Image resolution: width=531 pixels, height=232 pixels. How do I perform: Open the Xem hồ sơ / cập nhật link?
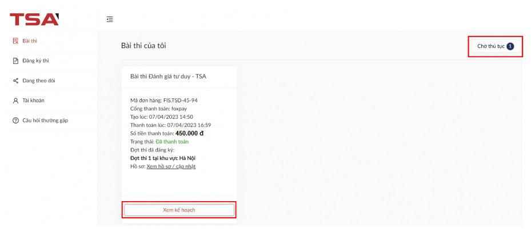point(171,166)
